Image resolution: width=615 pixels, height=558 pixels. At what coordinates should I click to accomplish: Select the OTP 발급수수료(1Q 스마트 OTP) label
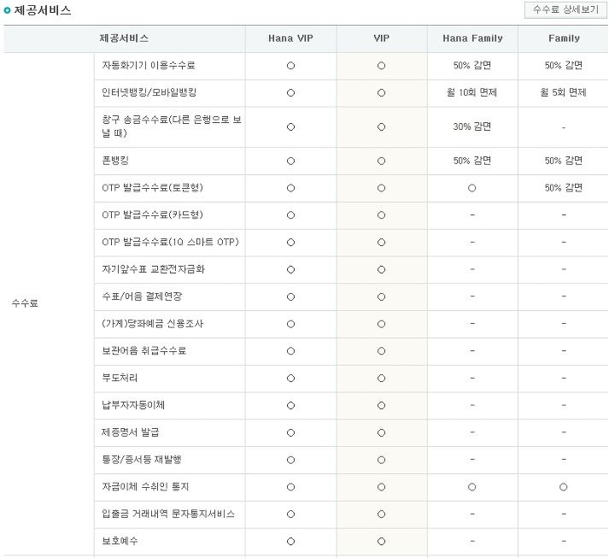click(170, 242)
